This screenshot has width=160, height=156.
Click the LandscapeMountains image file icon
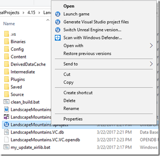(6, 109)
